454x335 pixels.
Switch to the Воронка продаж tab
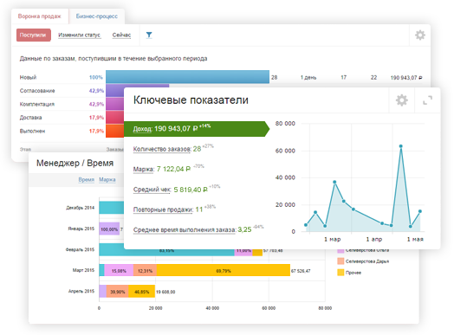point(40,16)
